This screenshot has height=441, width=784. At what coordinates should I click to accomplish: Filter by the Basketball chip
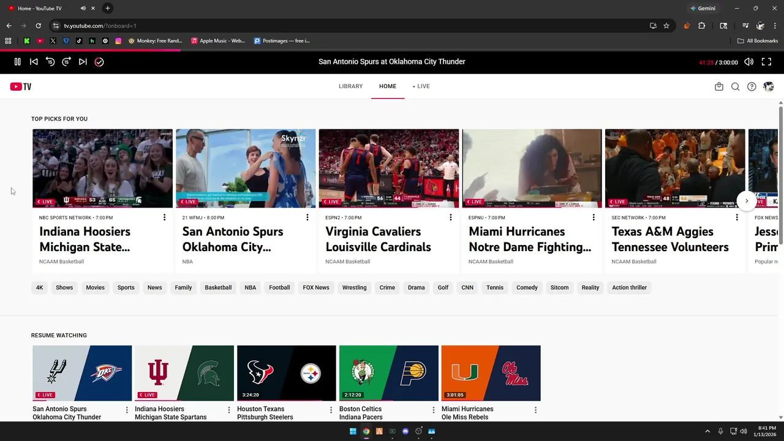pyautogui.click(x=218, y=287)
